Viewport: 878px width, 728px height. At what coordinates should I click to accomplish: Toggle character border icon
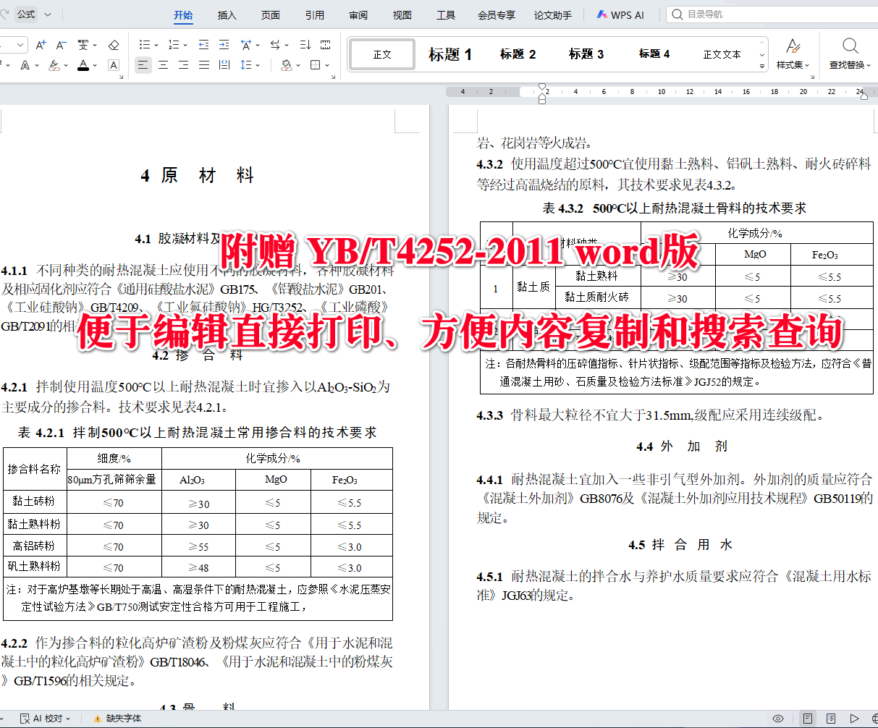114,65
